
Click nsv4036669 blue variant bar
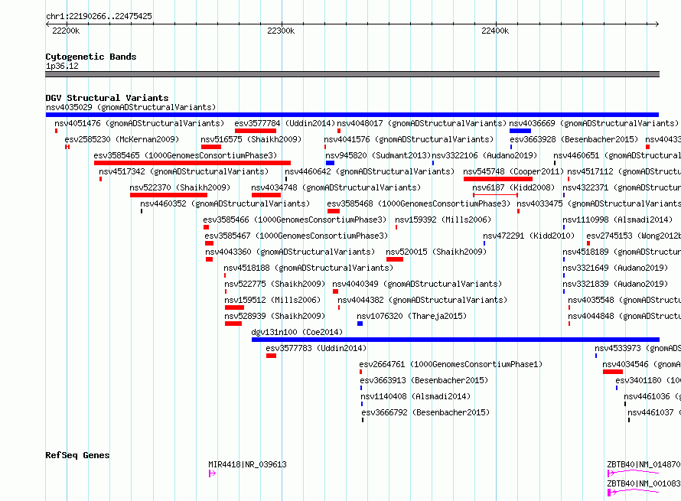coord(520,131)
